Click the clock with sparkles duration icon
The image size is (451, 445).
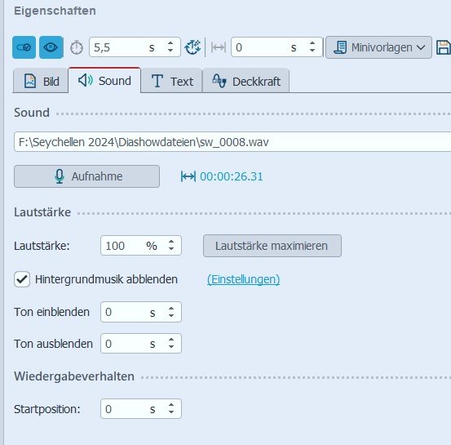click(192, 47)
